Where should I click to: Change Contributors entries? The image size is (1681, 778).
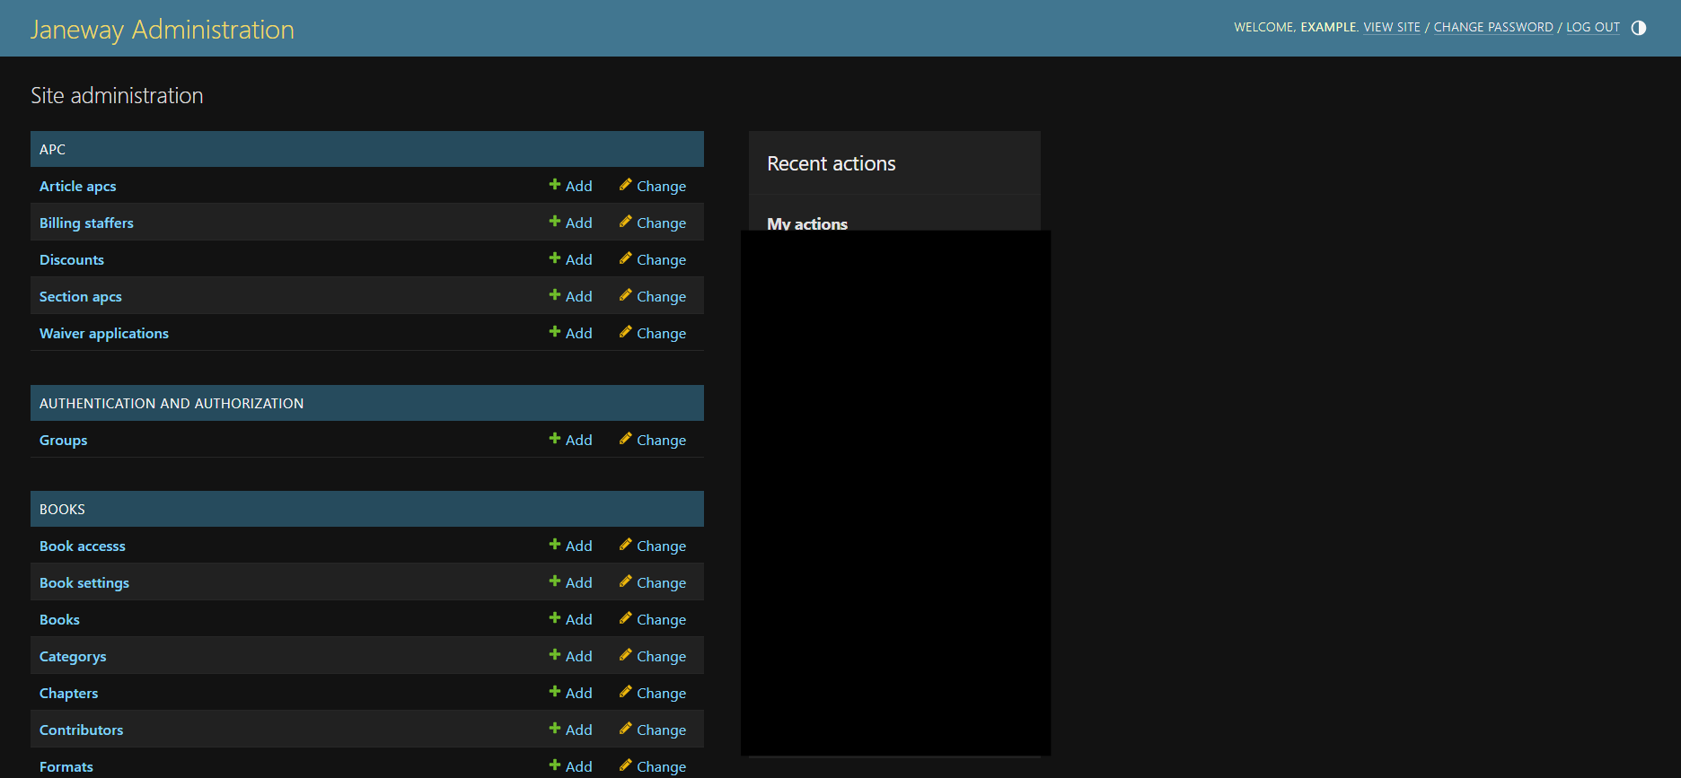coord(653,730)
